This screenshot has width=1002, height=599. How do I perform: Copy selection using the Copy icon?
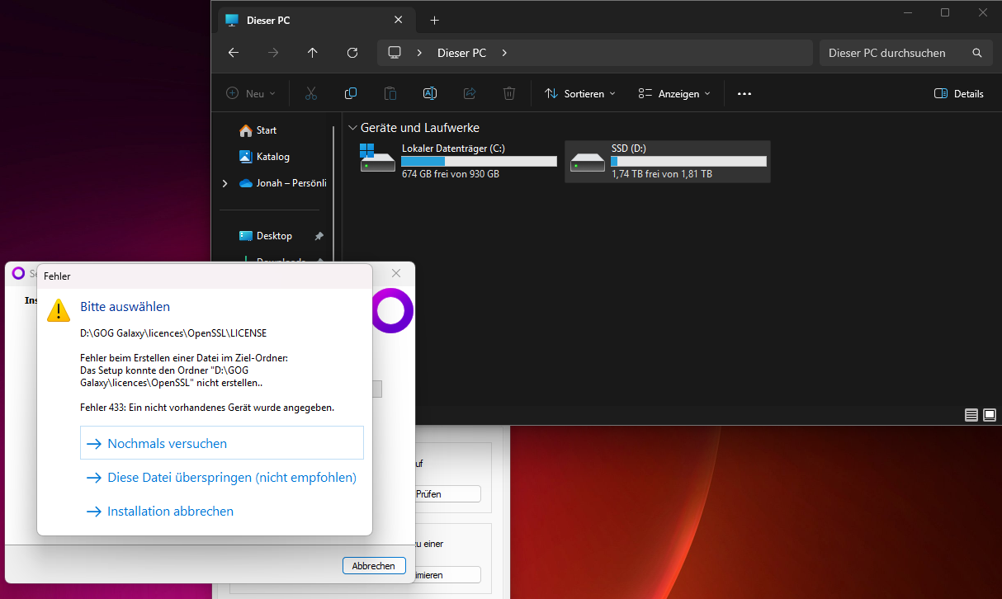click(x=351, y=93)
